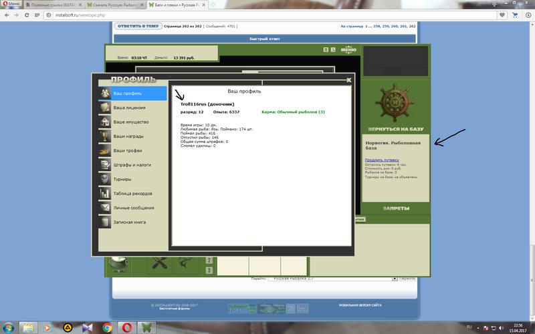The height and width of the screenshot is (334, 535).
Task: Click the 'Продлить путевку' link
Action: click(382, 160)
